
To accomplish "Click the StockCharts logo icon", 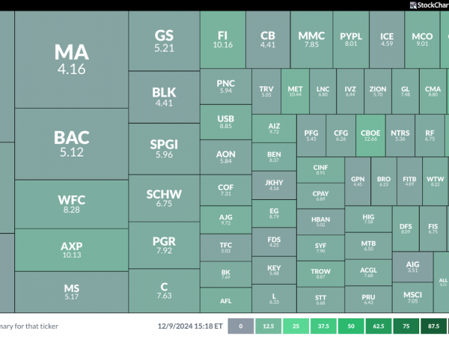I will 413,5.
